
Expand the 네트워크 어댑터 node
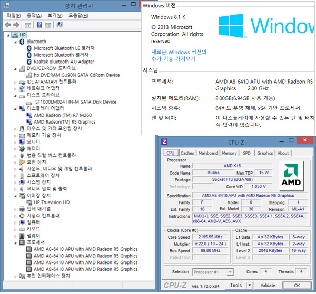coord(15,89)
